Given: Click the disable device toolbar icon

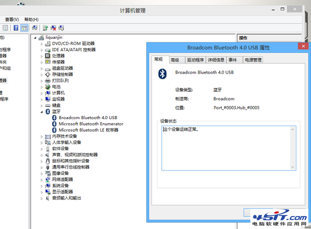Looking at the screenshot, I should (61, 28).
